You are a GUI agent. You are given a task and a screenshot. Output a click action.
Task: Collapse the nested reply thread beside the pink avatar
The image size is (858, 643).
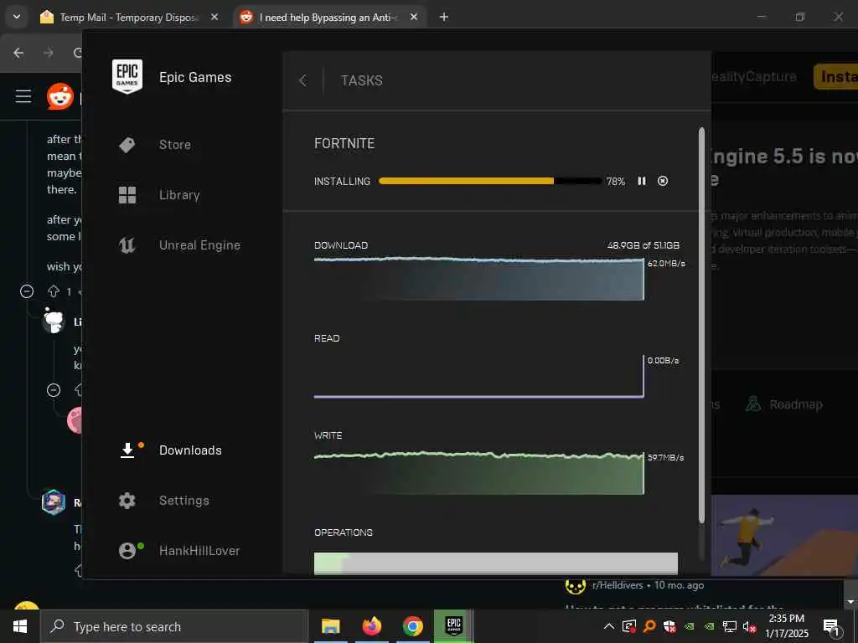pos(54,390)
